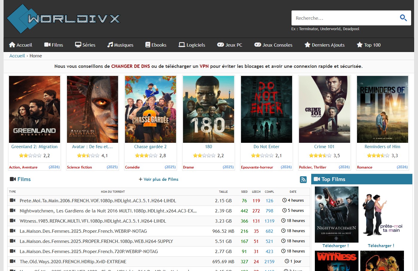Open La.Maison.Des.Femmes WEBRIP-NOTAG 966.52 MB torrent
The width and height of the screenshot is (418, 271).
pyautogui.click(x=83, y=231)
